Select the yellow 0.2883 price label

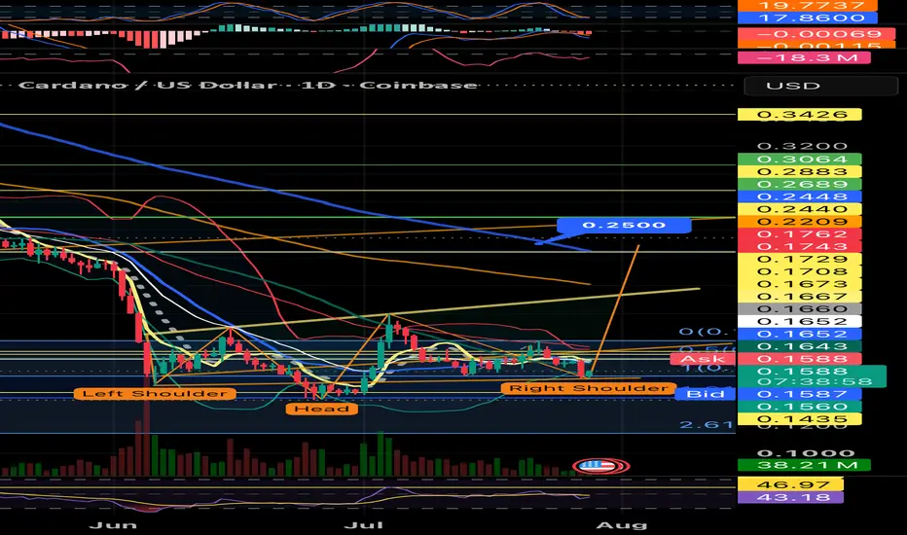point(799,172)
